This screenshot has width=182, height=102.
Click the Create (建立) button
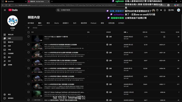(x=171, y=10)
